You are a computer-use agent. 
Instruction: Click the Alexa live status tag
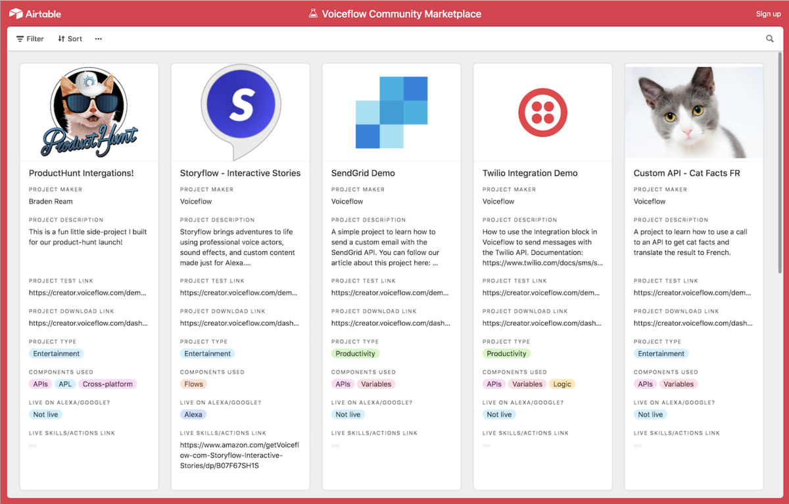tap(193, 415)
